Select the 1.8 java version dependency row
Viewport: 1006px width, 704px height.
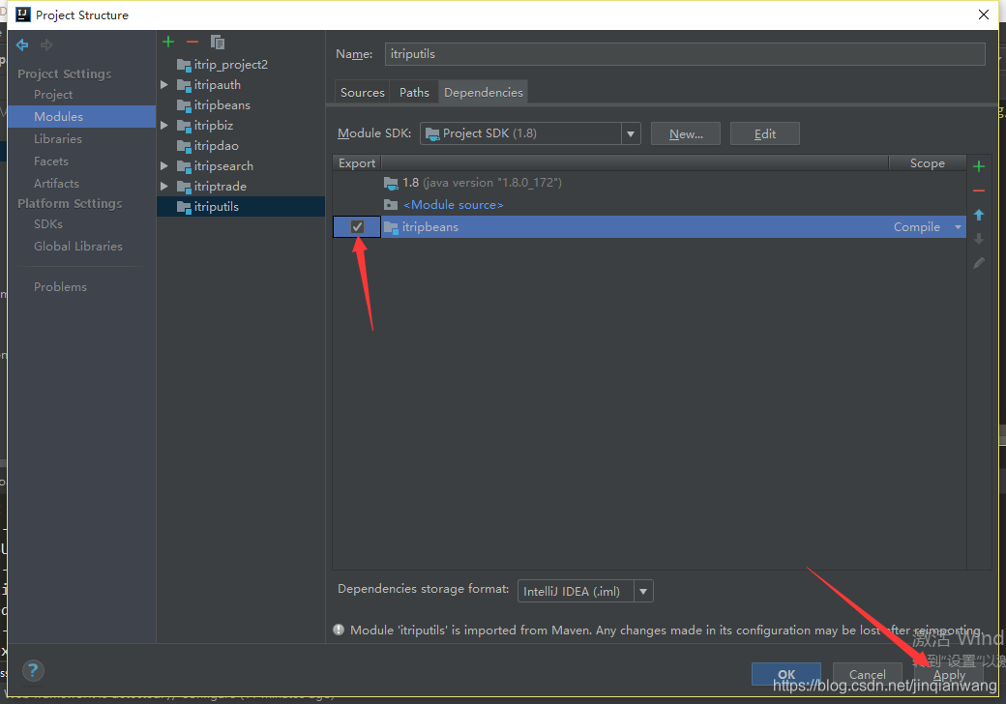649,183
